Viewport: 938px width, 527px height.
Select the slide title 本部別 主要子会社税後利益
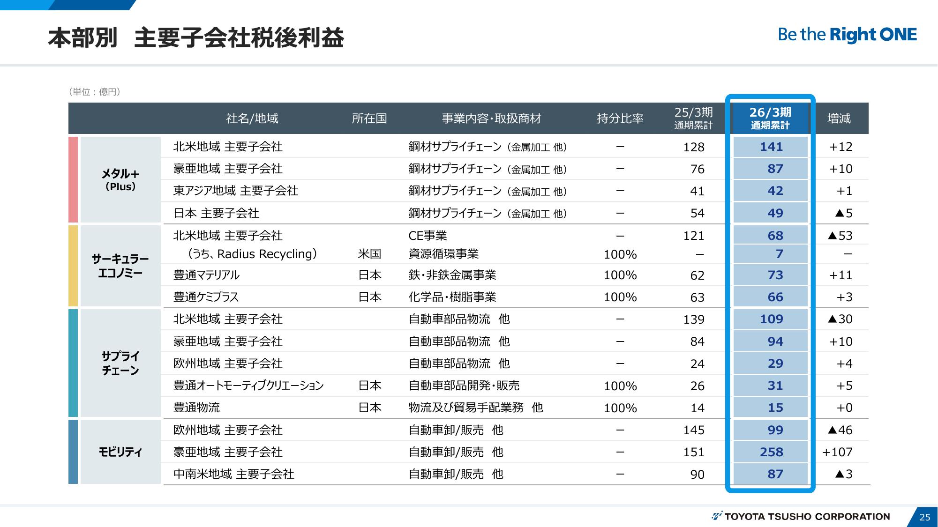(x=196, y=38)
